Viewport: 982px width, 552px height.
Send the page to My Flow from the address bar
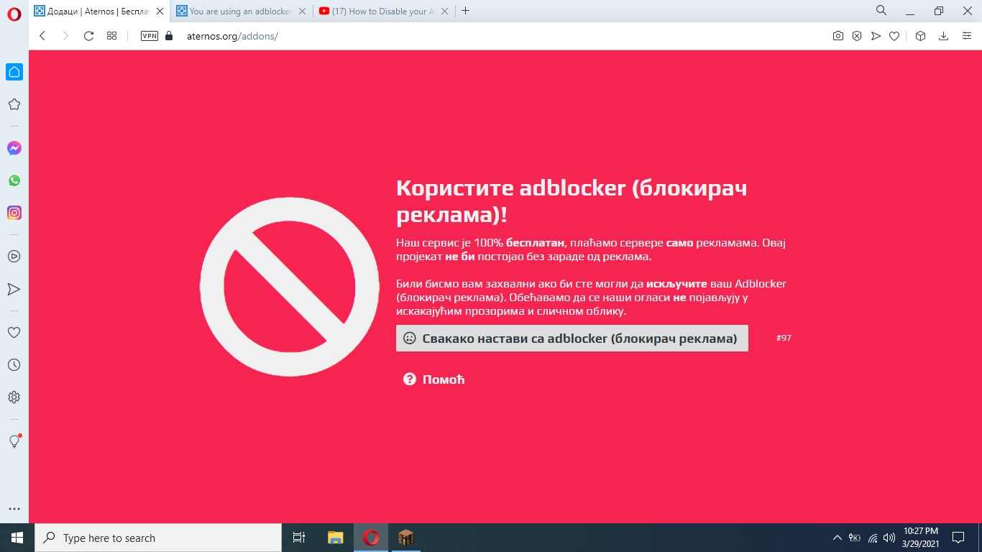point(876,36)
